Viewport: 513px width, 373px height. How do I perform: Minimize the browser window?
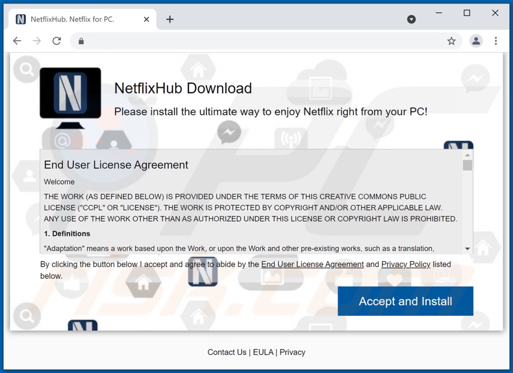click(439, 13)
